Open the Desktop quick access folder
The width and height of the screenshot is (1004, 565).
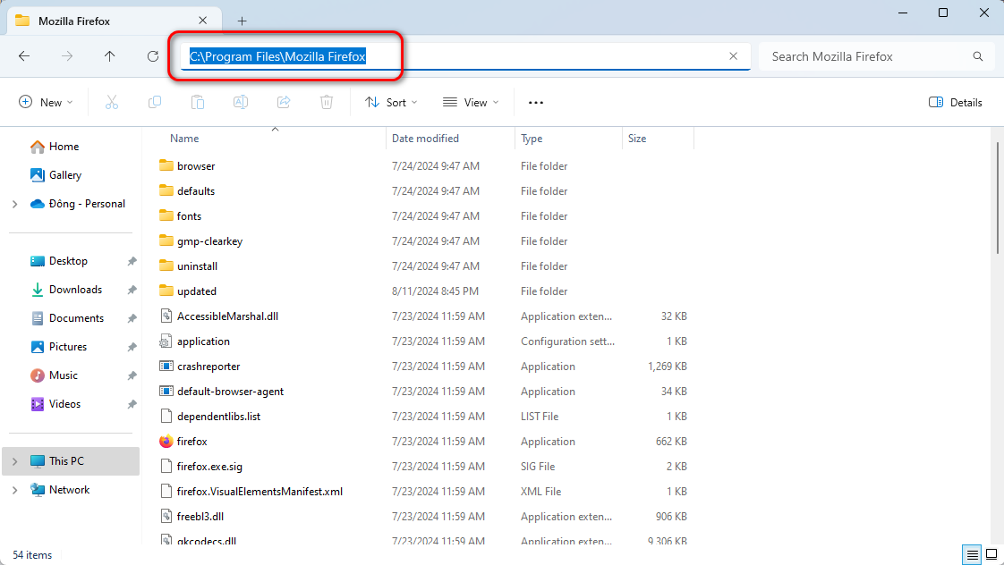[59, 261]
